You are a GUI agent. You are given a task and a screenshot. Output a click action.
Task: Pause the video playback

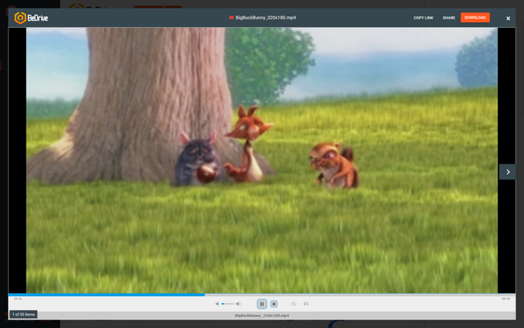(262, 304)
